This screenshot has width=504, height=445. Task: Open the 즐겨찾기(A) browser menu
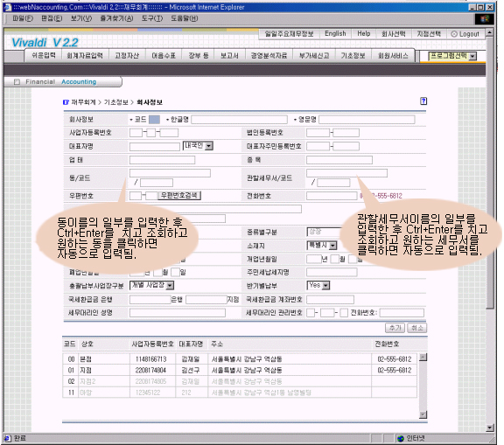(x=116, y=18)
